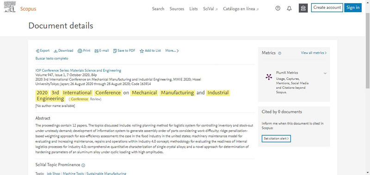Open the Job Shop topic link

53,173
